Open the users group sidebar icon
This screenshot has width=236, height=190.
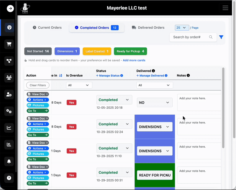9,78
